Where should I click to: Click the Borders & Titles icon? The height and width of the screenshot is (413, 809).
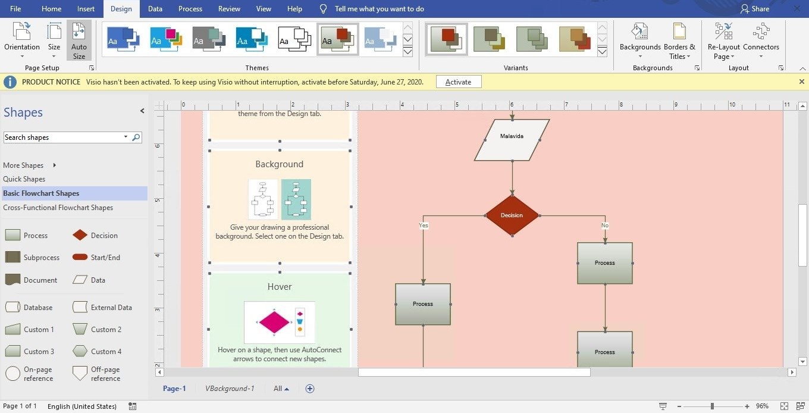pos(679,33)
